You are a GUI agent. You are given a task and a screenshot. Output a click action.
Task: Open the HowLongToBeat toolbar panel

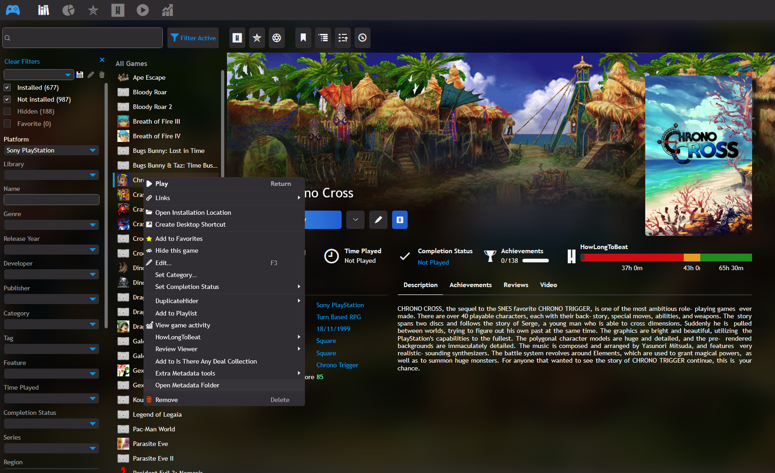tap(237, 38)
